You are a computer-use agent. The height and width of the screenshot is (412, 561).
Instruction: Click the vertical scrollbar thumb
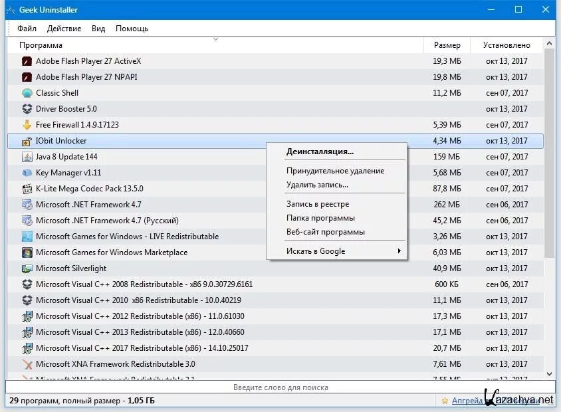(549, 153)
